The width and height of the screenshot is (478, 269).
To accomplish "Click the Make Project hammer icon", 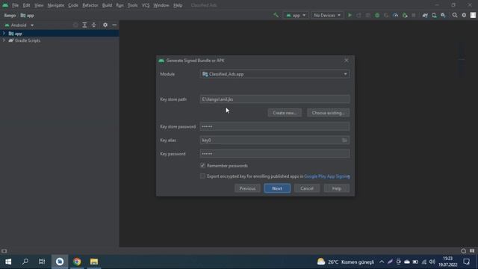I will click(276, 15).
